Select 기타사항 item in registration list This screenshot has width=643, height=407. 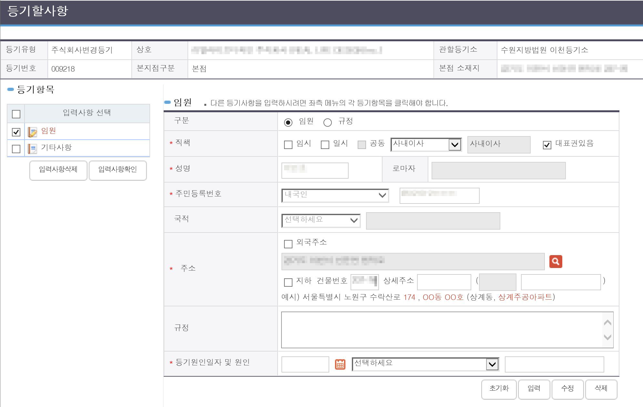point(56,147)
